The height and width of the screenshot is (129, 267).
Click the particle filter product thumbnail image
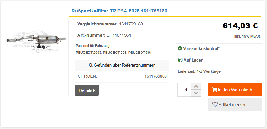[x=36, y=42]
